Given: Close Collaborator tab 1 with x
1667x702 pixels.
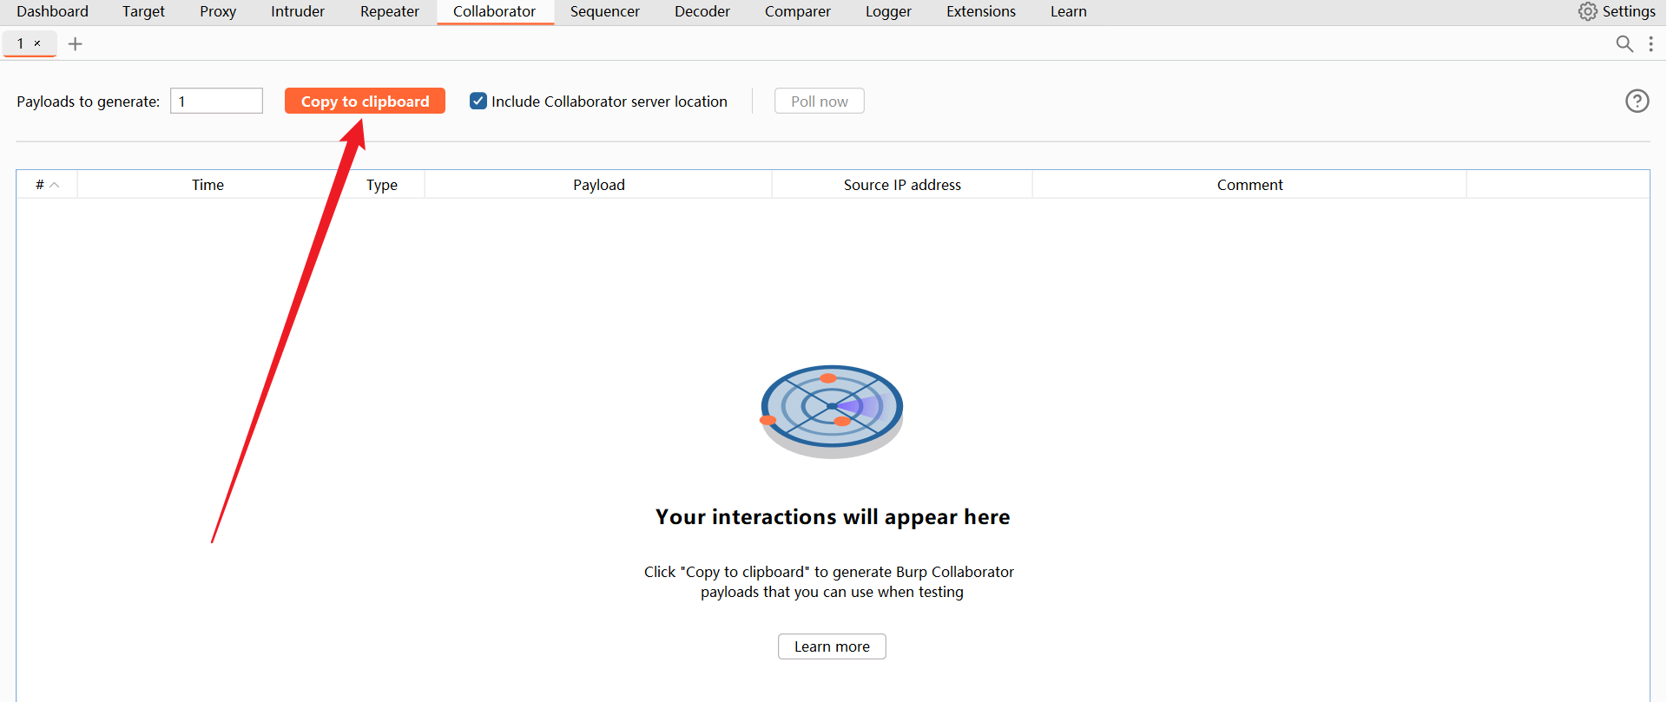Looking at the screenshot, I should [x=37, y=43].
